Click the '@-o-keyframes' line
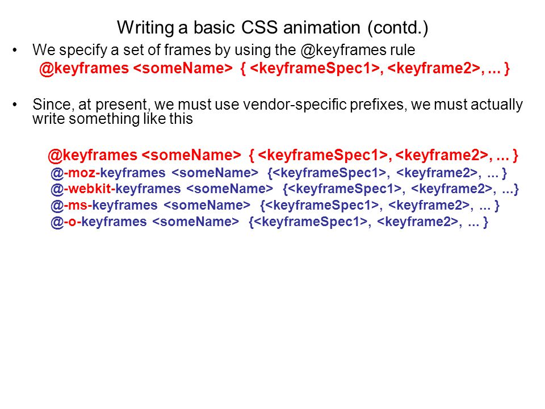 [x=269, y=222]
